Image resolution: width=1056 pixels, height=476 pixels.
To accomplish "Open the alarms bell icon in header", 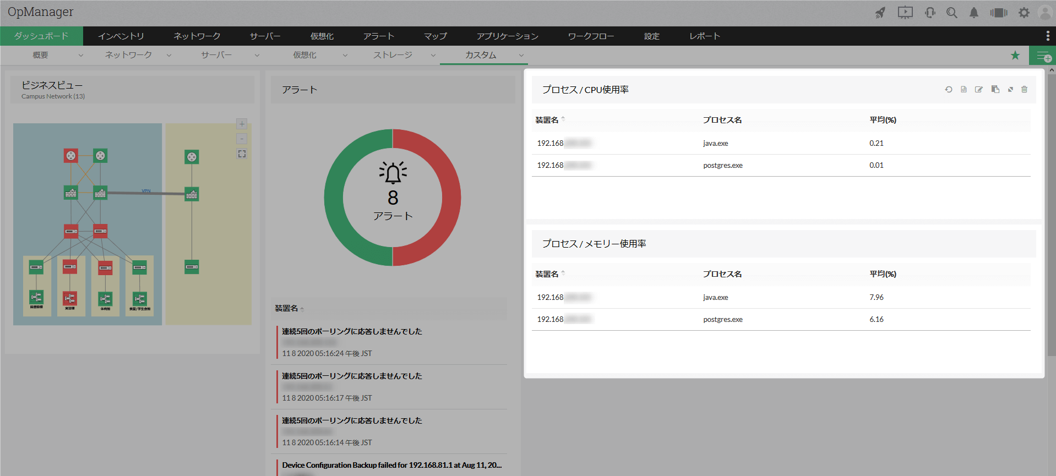I will click(973, 13).
